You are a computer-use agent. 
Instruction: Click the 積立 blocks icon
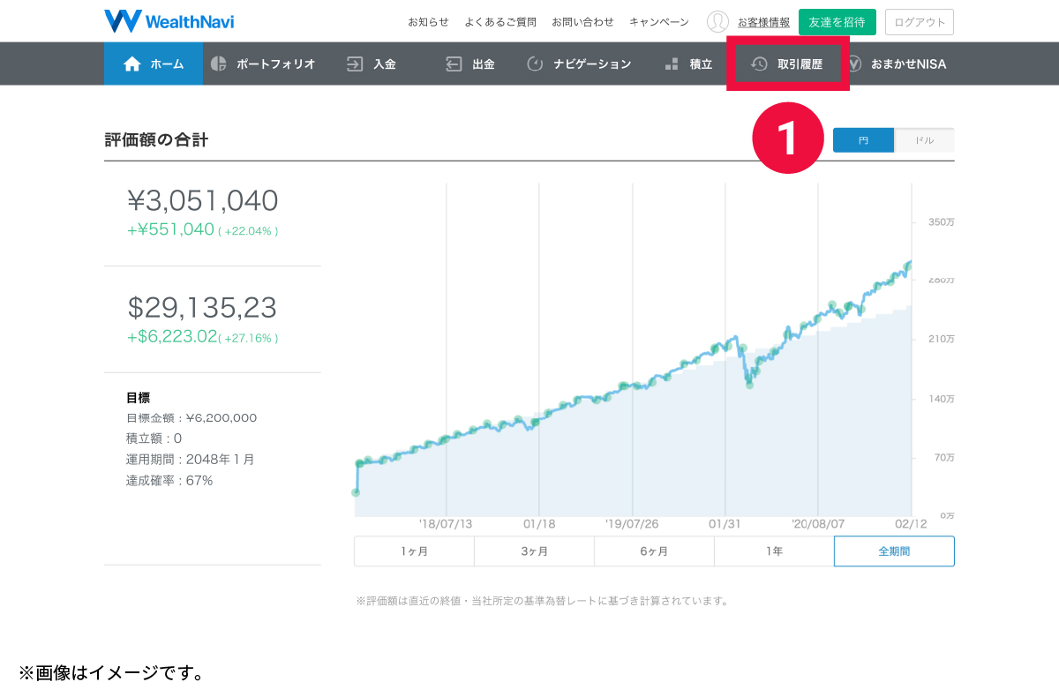coord(672,64)
